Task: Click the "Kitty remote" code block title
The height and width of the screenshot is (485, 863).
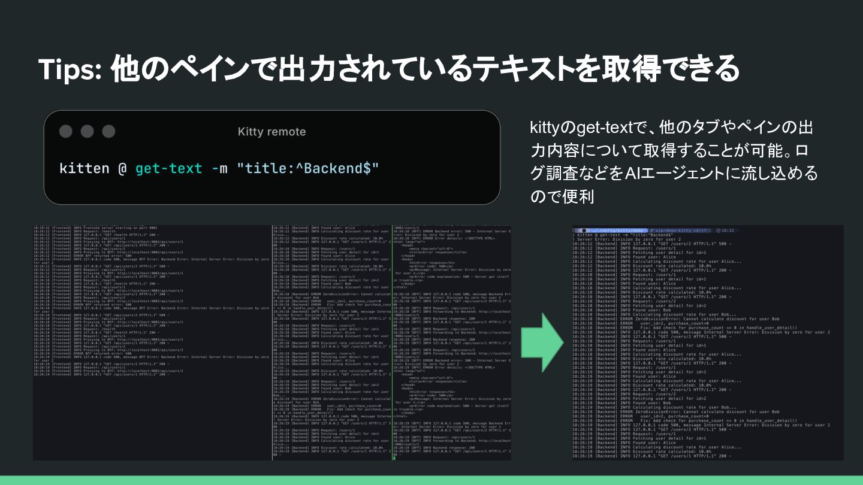Action: (271, 132)
